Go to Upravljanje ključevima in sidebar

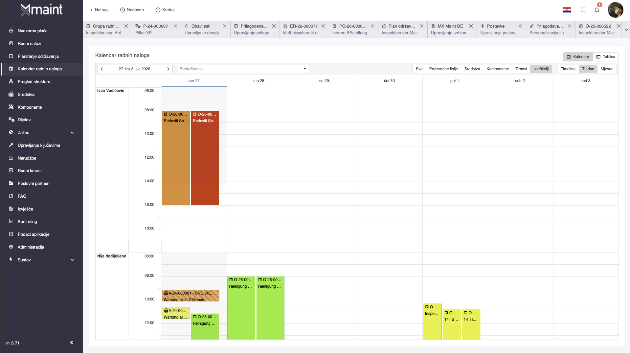[39, 145]
